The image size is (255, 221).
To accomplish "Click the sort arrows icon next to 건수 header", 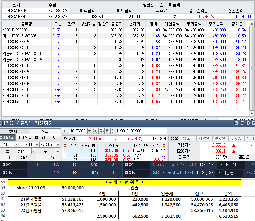I will click(x=64, y=145).
